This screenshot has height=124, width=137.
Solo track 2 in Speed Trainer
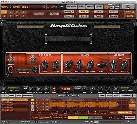tap(43, 103)
